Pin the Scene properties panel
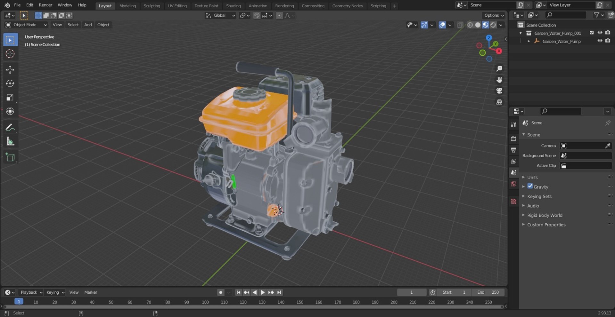The height and width of the screenshot is (317, 615). tap(608, 123)
